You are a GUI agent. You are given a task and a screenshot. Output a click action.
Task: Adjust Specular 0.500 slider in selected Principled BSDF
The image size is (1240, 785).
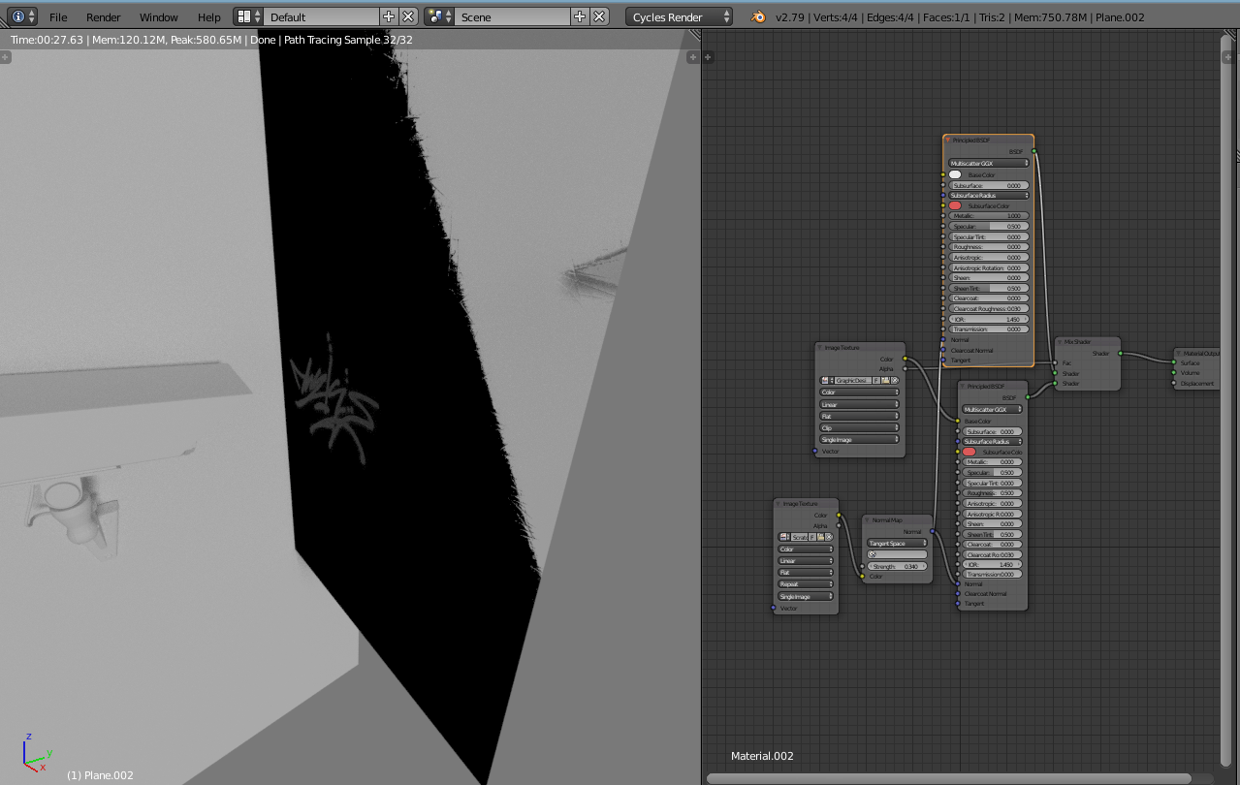coord(988,226)
